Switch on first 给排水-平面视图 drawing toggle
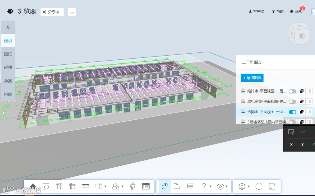The height and width of the screenshot is (196, 315). 293,91
